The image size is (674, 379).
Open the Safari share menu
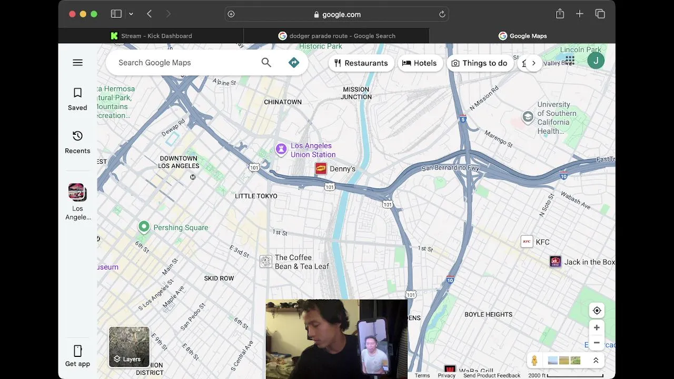(560, 14)
